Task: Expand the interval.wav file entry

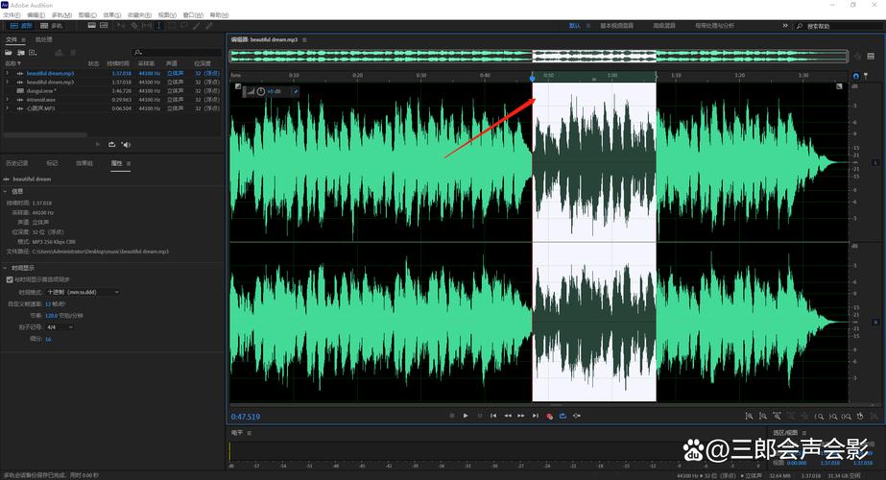Action: pos(8,100)
